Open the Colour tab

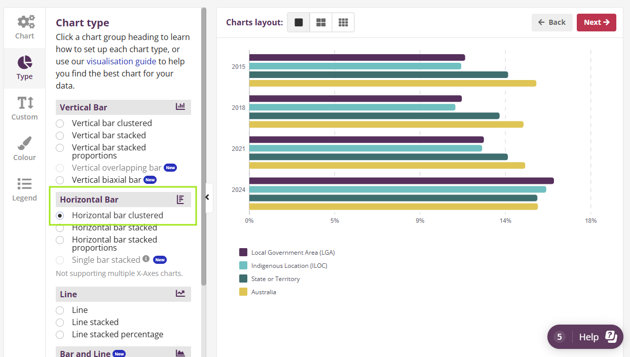point(24,149)
